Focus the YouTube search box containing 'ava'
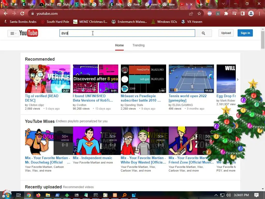This screenshot has width=265, height=199. [x=127, y=33]
